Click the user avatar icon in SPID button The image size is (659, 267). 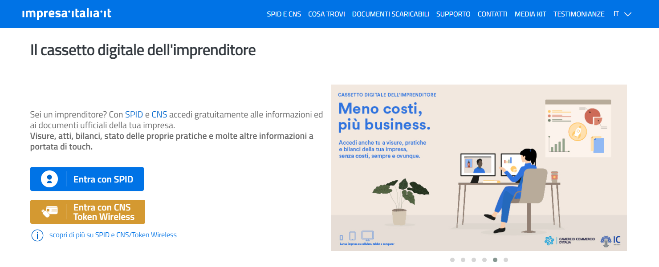tap(49, 179)
